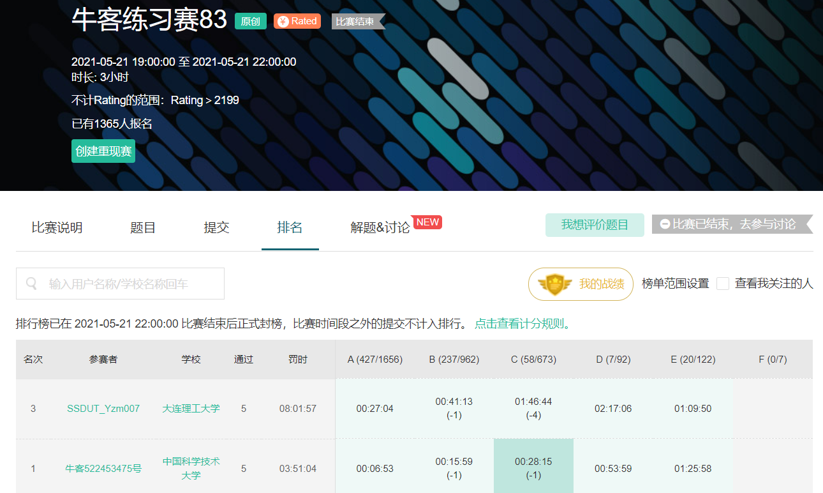Click the 已有1365人报名 text
Screen dimensions: 823x493
[112, 124]
